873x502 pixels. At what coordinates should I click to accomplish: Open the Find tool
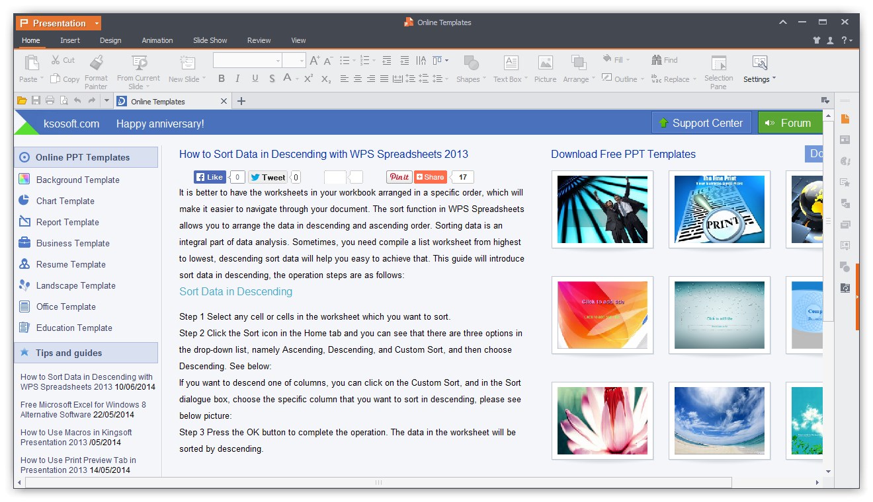[664, 59]
